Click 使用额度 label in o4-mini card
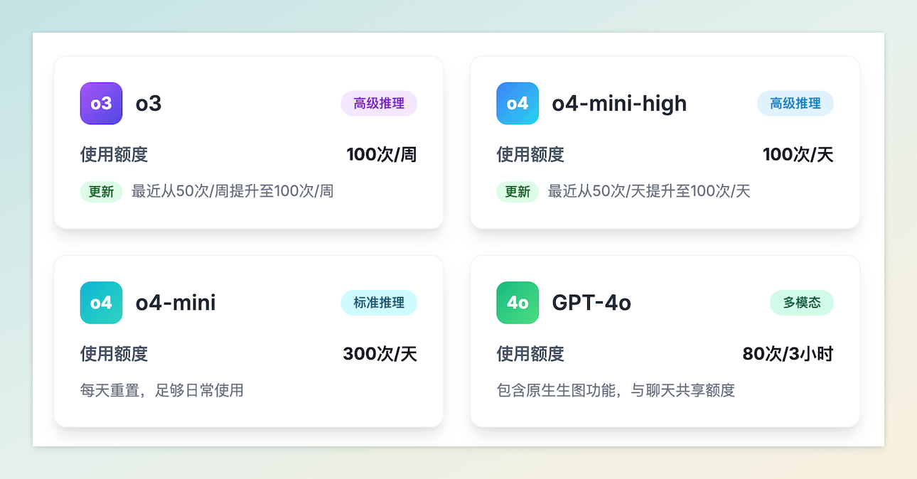The width and height of the screenshot is (917, 479). point(114,354)
